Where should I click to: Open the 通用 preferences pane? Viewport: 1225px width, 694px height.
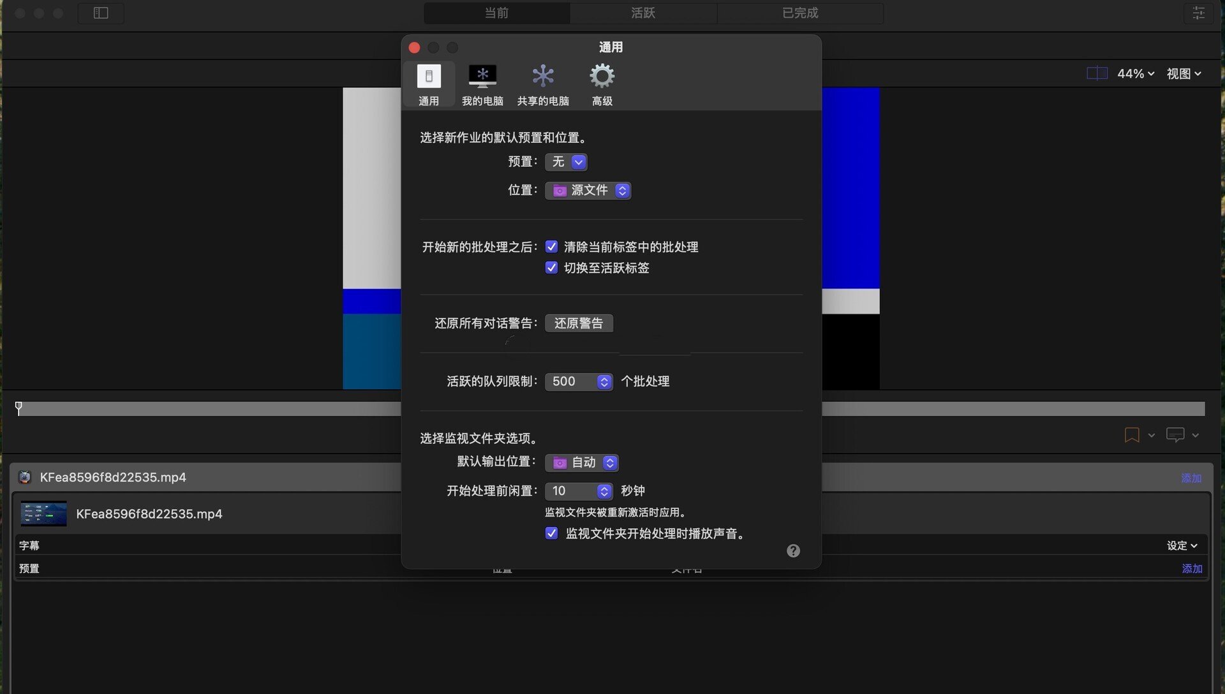[429, 84]
